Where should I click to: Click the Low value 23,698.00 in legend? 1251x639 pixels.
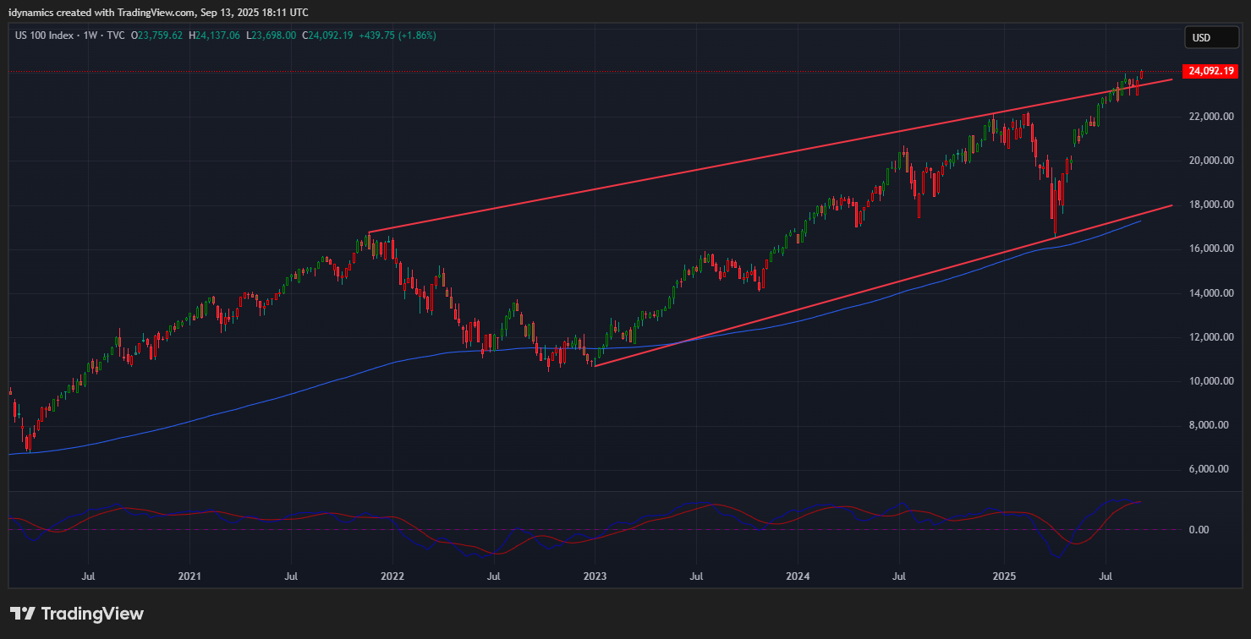tap(273, 35)
